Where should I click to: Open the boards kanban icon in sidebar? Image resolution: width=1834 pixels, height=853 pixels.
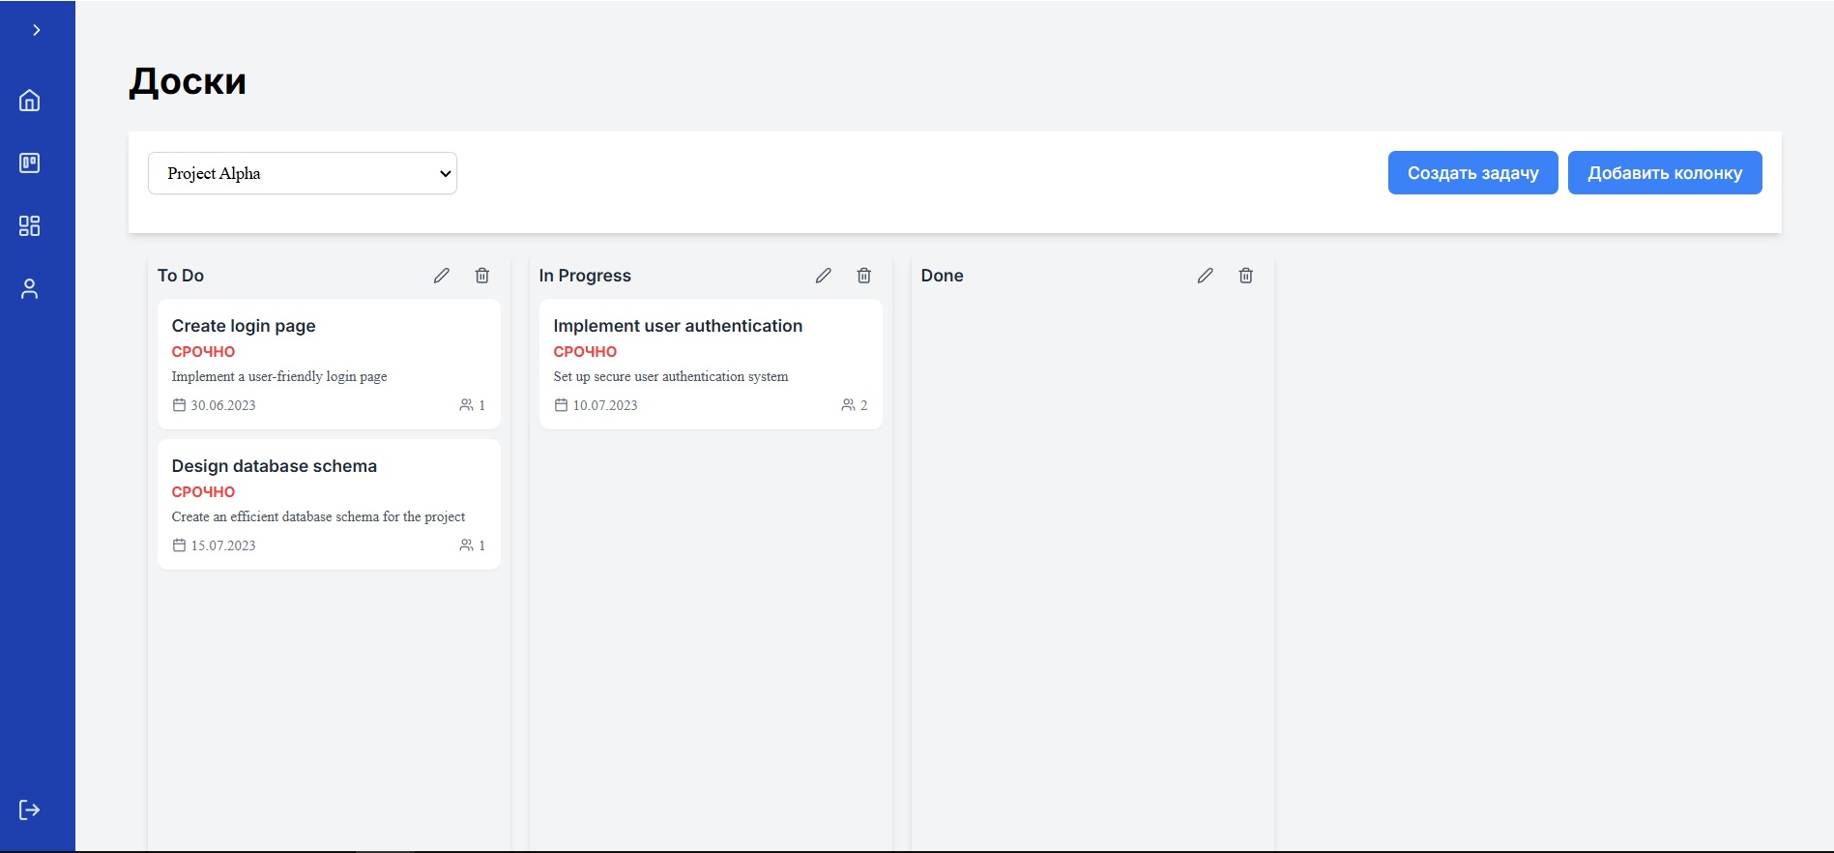click(x=30, y=163)
